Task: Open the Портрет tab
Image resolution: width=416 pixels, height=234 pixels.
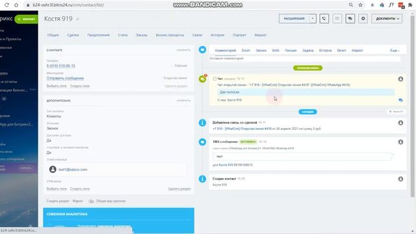Action: [x=239, y=35]
